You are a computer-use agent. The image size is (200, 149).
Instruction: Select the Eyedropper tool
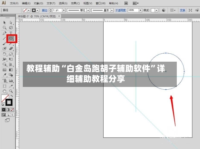[x=4, y=75]
